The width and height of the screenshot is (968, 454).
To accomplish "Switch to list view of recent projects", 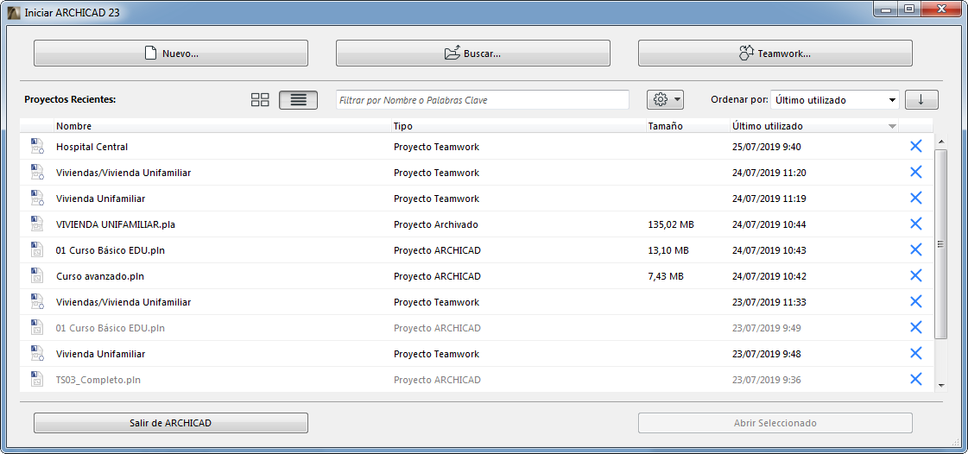I will pos(298,100).
